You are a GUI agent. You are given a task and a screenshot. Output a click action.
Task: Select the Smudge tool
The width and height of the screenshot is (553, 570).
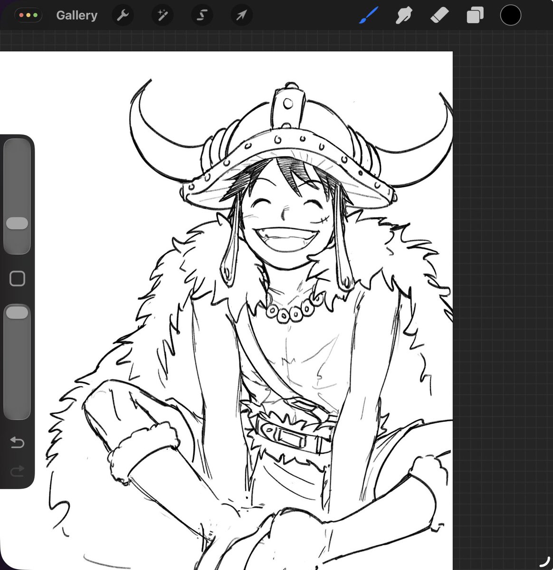(x=403, y=16)
